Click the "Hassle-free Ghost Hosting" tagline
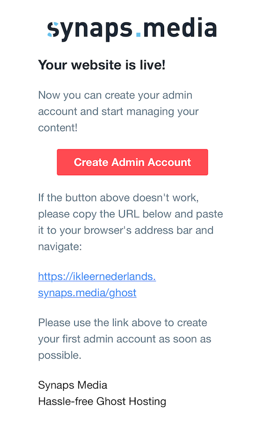This screenshot has width=265, height=424. (x=102, y=401)
